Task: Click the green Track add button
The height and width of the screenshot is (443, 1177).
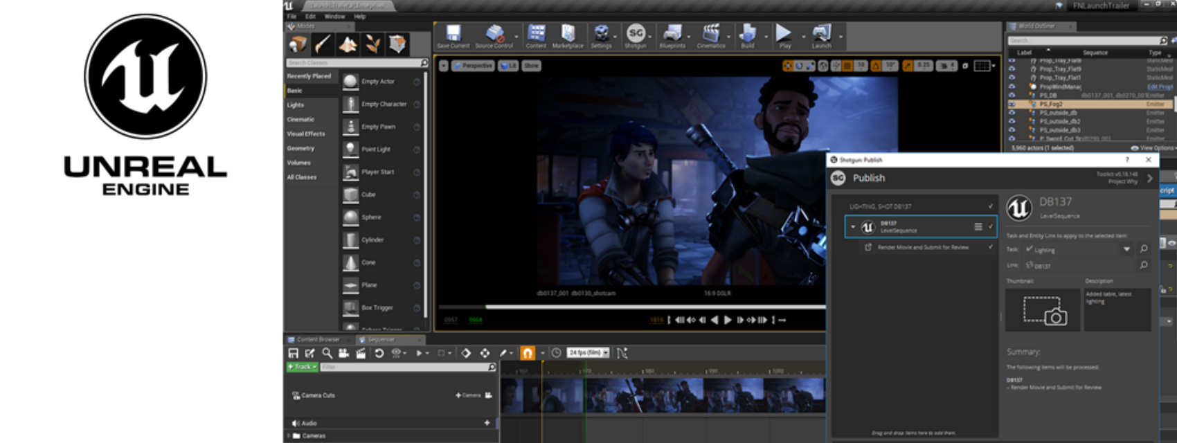Action: pos(302,367)
